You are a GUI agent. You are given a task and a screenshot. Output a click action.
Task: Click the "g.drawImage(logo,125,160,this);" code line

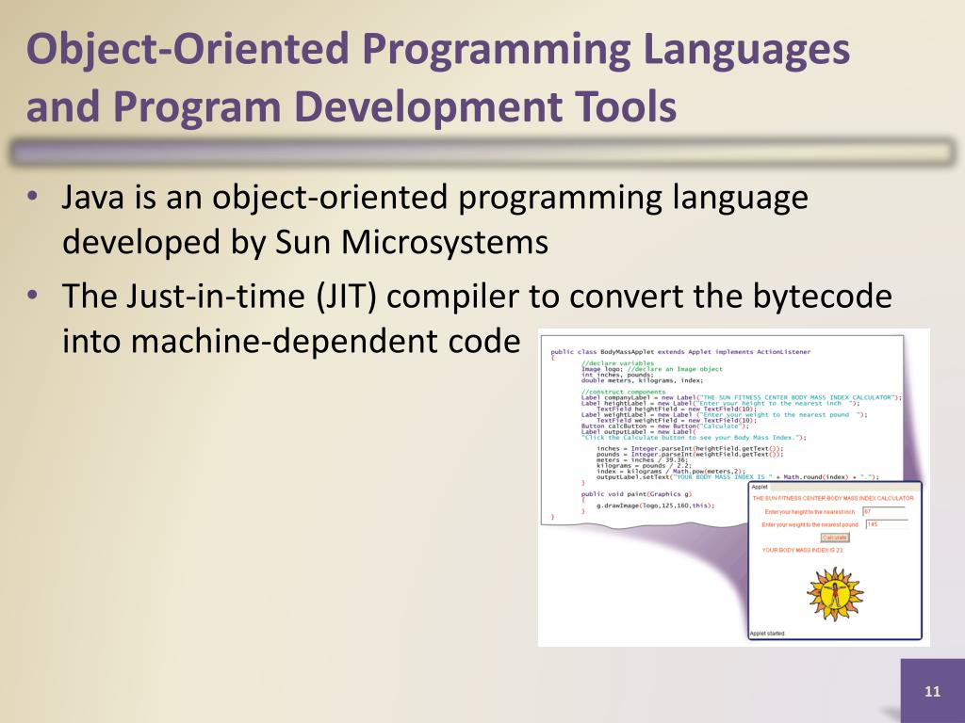pyautogui.click(x=656, y=506)
